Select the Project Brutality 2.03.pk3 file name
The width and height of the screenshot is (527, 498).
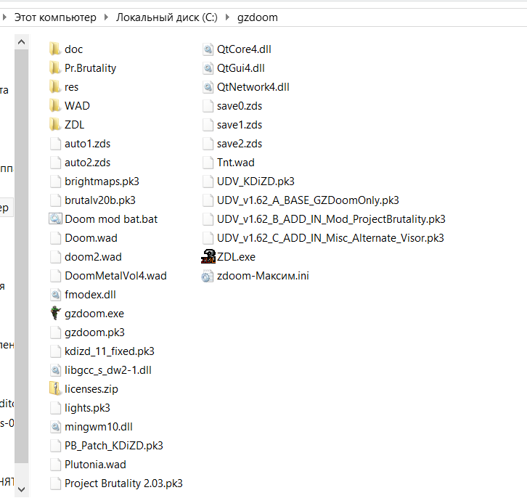[123, 483]
